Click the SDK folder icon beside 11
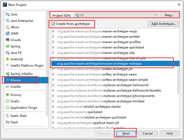 [77, 15]
